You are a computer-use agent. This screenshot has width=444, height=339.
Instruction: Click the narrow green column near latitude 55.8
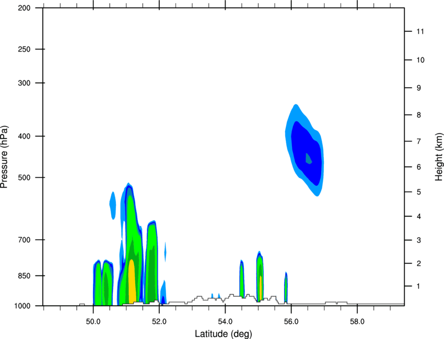pyautogui.click(x=286, y=288)
